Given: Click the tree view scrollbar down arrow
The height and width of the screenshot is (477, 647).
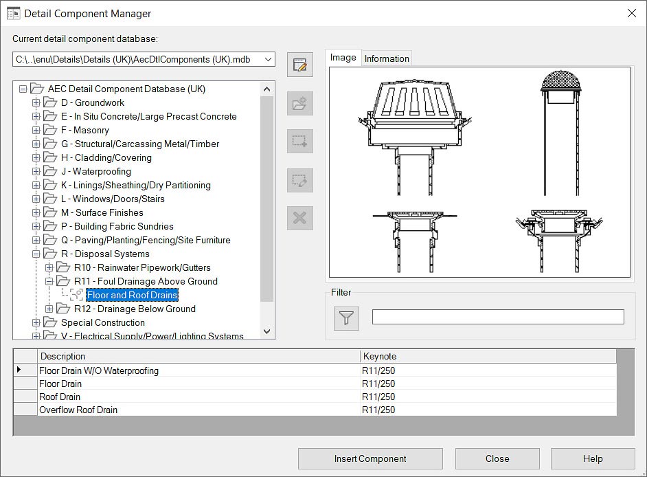Looking at the screenshot, I should [x=267, y=331].
